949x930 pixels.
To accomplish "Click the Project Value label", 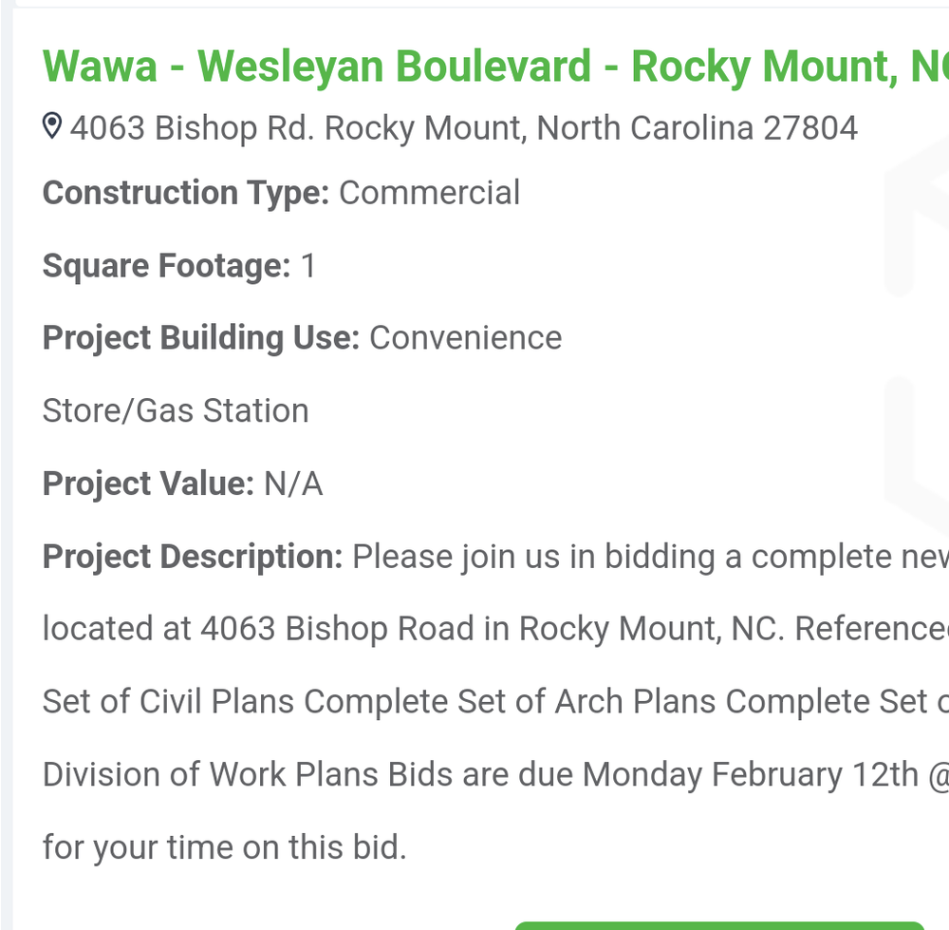I will 148,484.
